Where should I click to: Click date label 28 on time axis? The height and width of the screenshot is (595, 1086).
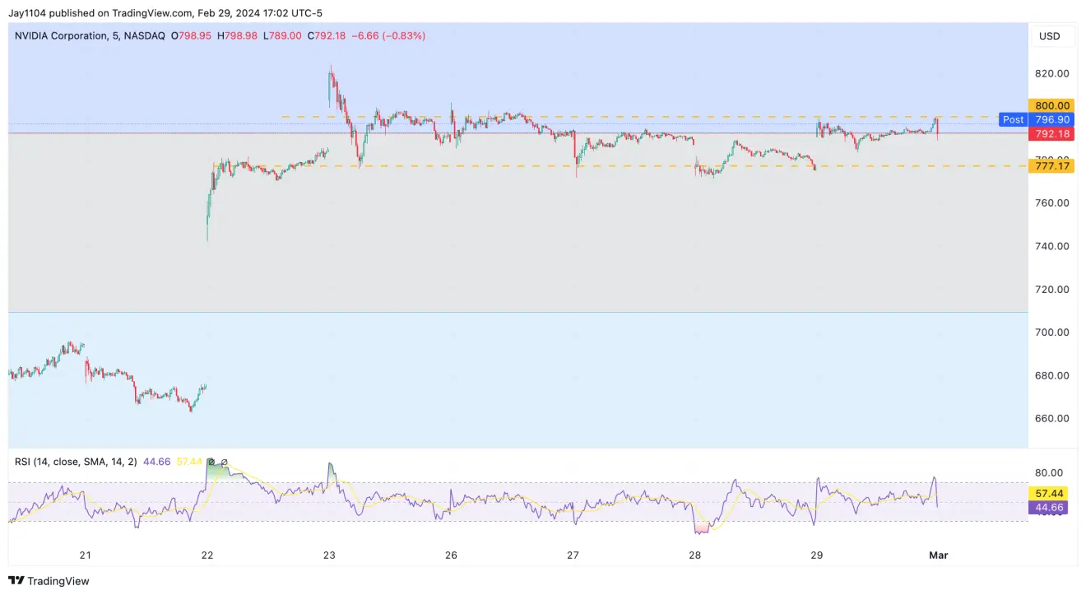click(x=695, y=555)
